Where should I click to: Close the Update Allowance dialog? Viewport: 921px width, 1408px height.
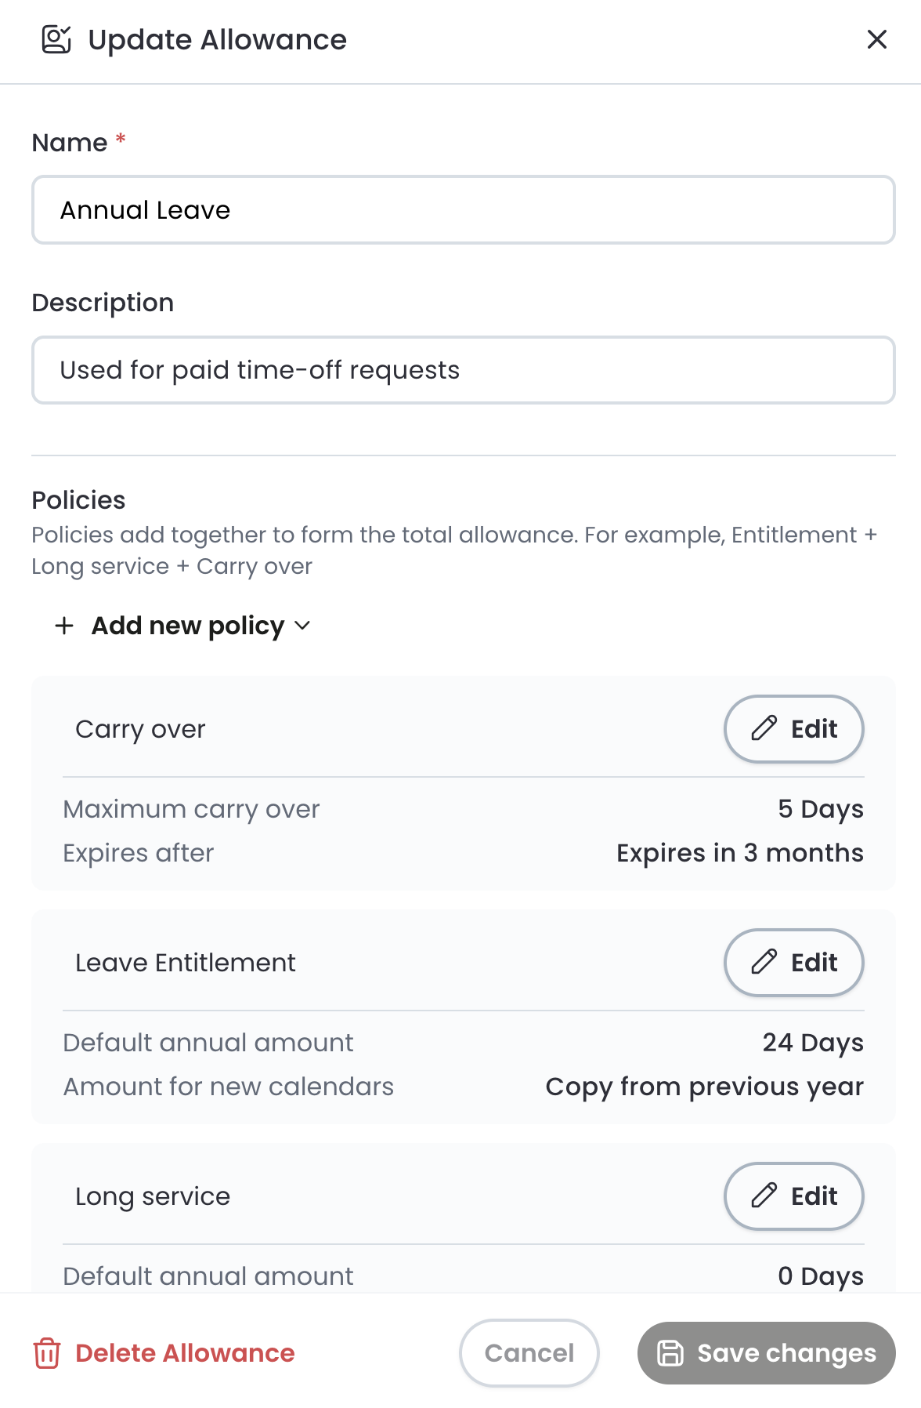876,39
